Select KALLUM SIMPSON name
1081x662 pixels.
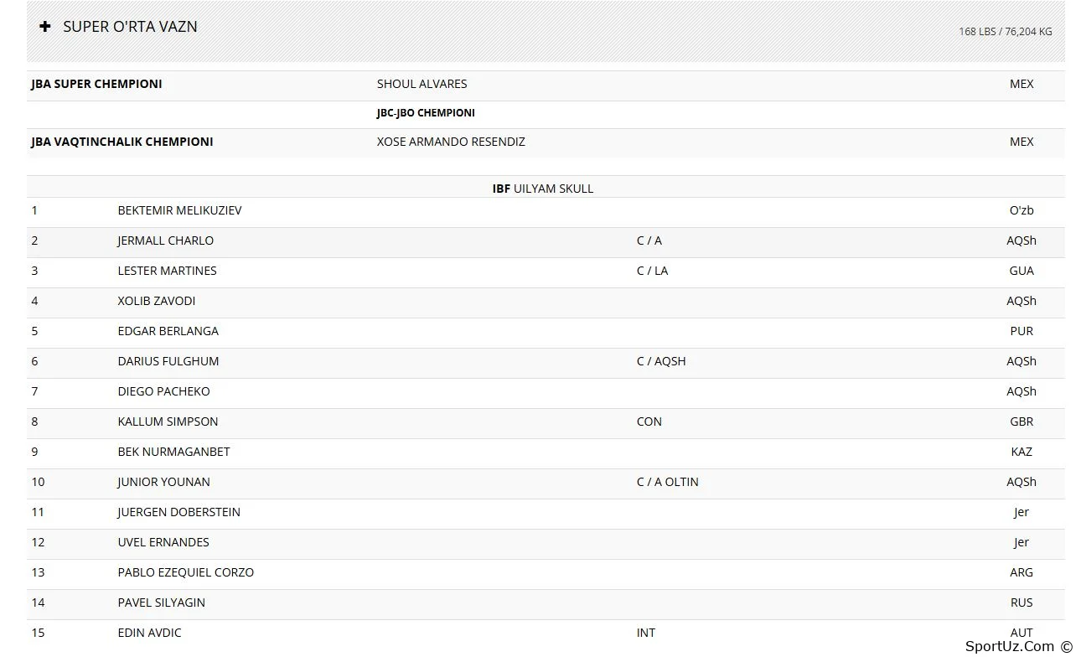[168, 422]
